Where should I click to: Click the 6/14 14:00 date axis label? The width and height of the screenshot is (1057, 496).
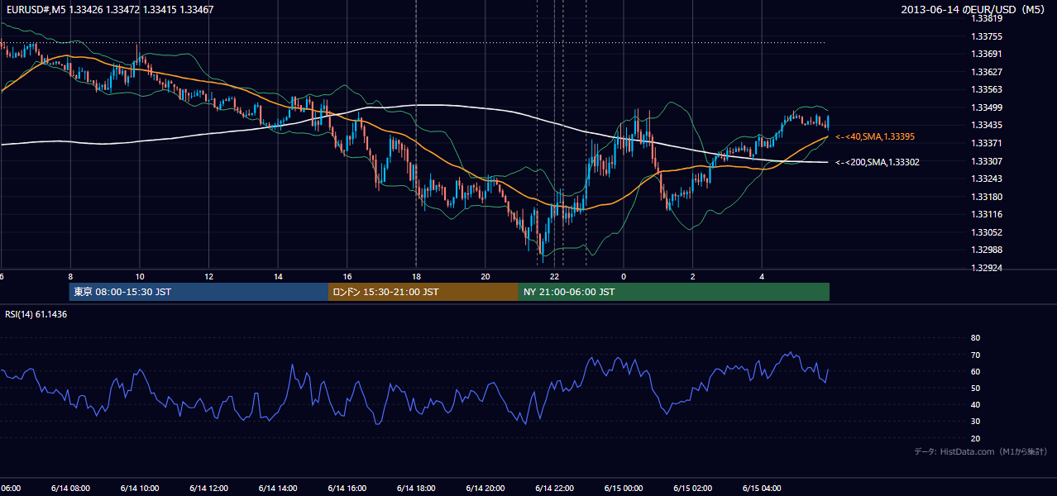coord(278,488)
